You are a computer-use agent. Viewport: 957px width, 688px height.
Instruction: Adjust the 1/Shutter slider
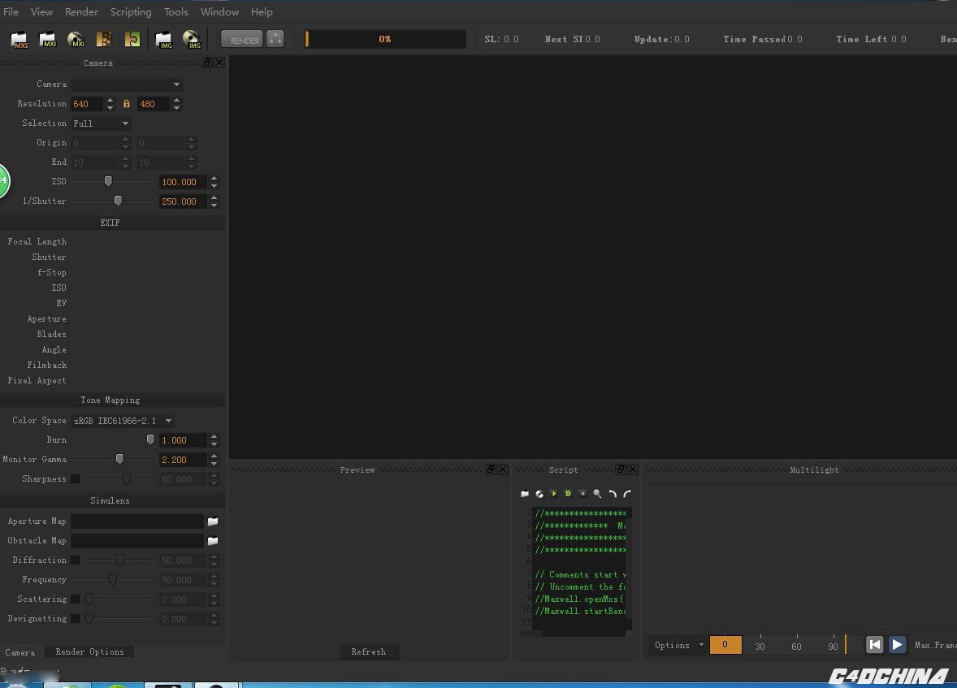(x=118, y=201)
